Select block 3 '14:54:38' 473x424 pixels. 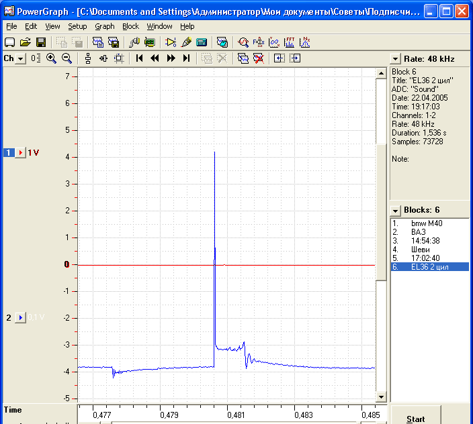coord(429,241)
